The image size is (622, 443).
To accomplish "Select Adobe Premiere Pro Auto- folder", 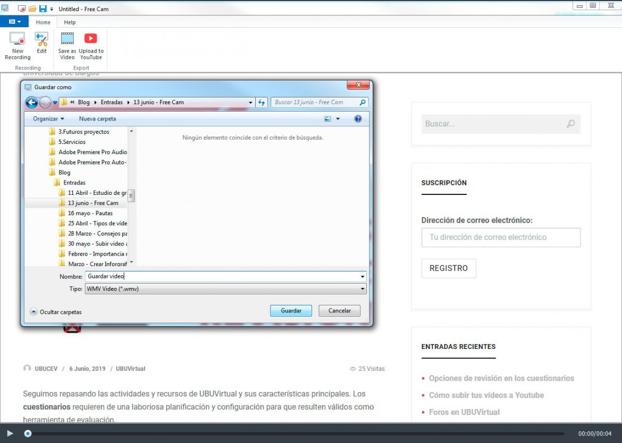I will pos(88,163).
